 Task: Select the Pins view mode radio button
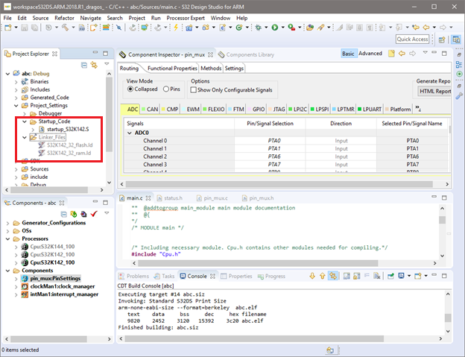point(166,89)
